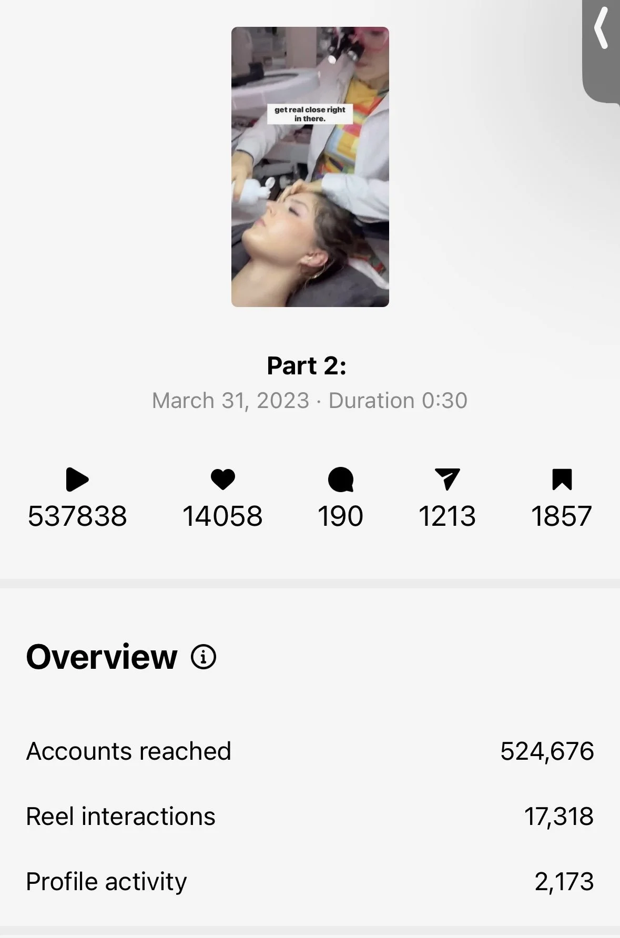The image size is (620, 938).
Task: Open the Overview info circle icon
Action: tap(204, 657)
